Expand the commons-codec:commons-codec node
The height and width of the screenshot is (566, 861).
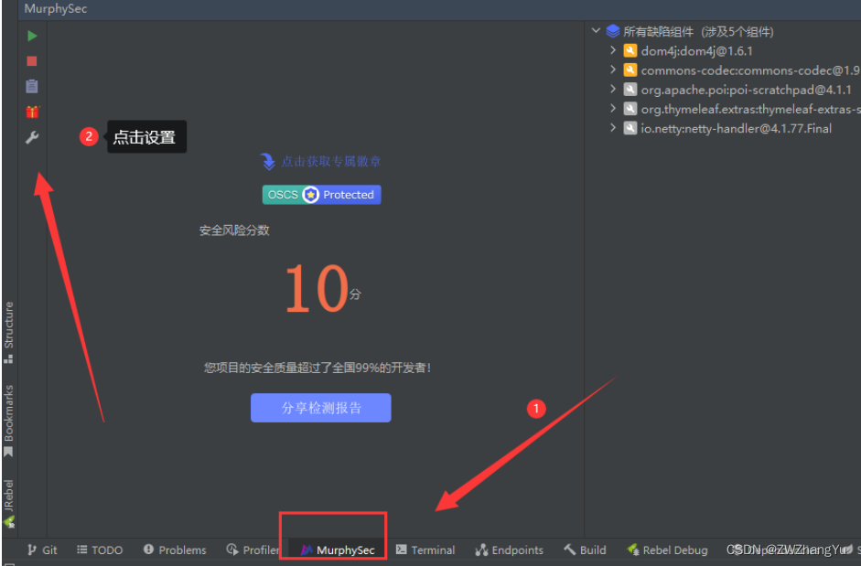pos(613,69)
